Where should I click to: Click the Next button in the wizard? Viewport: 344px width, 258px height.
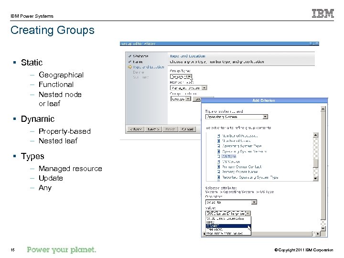[153, 129]
